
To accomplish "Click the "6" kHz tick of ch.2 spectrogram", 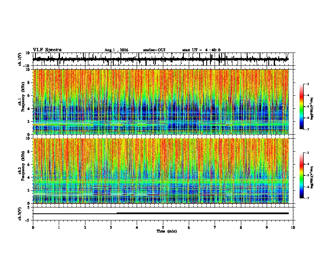I will click(x=29, y=165).
